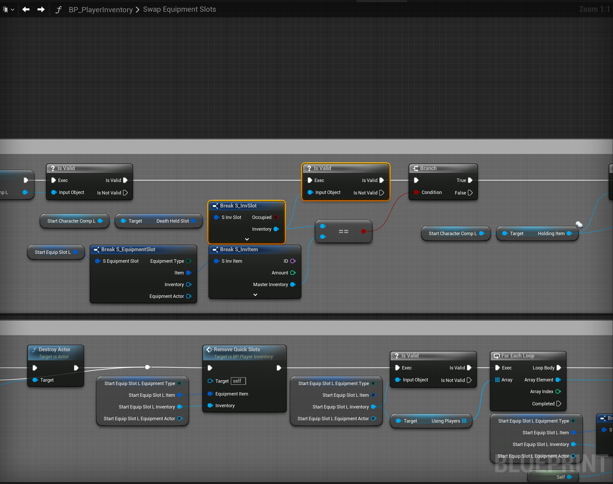
Task: Expand the Break S_InvSlot node pins
Action: coord(247,240)
